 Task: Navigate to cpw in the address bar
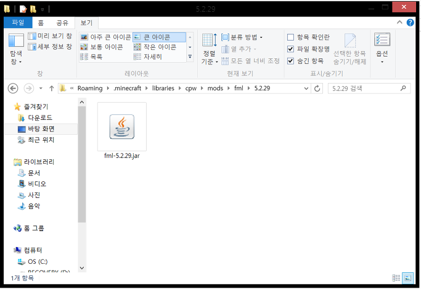pos(191,88)
